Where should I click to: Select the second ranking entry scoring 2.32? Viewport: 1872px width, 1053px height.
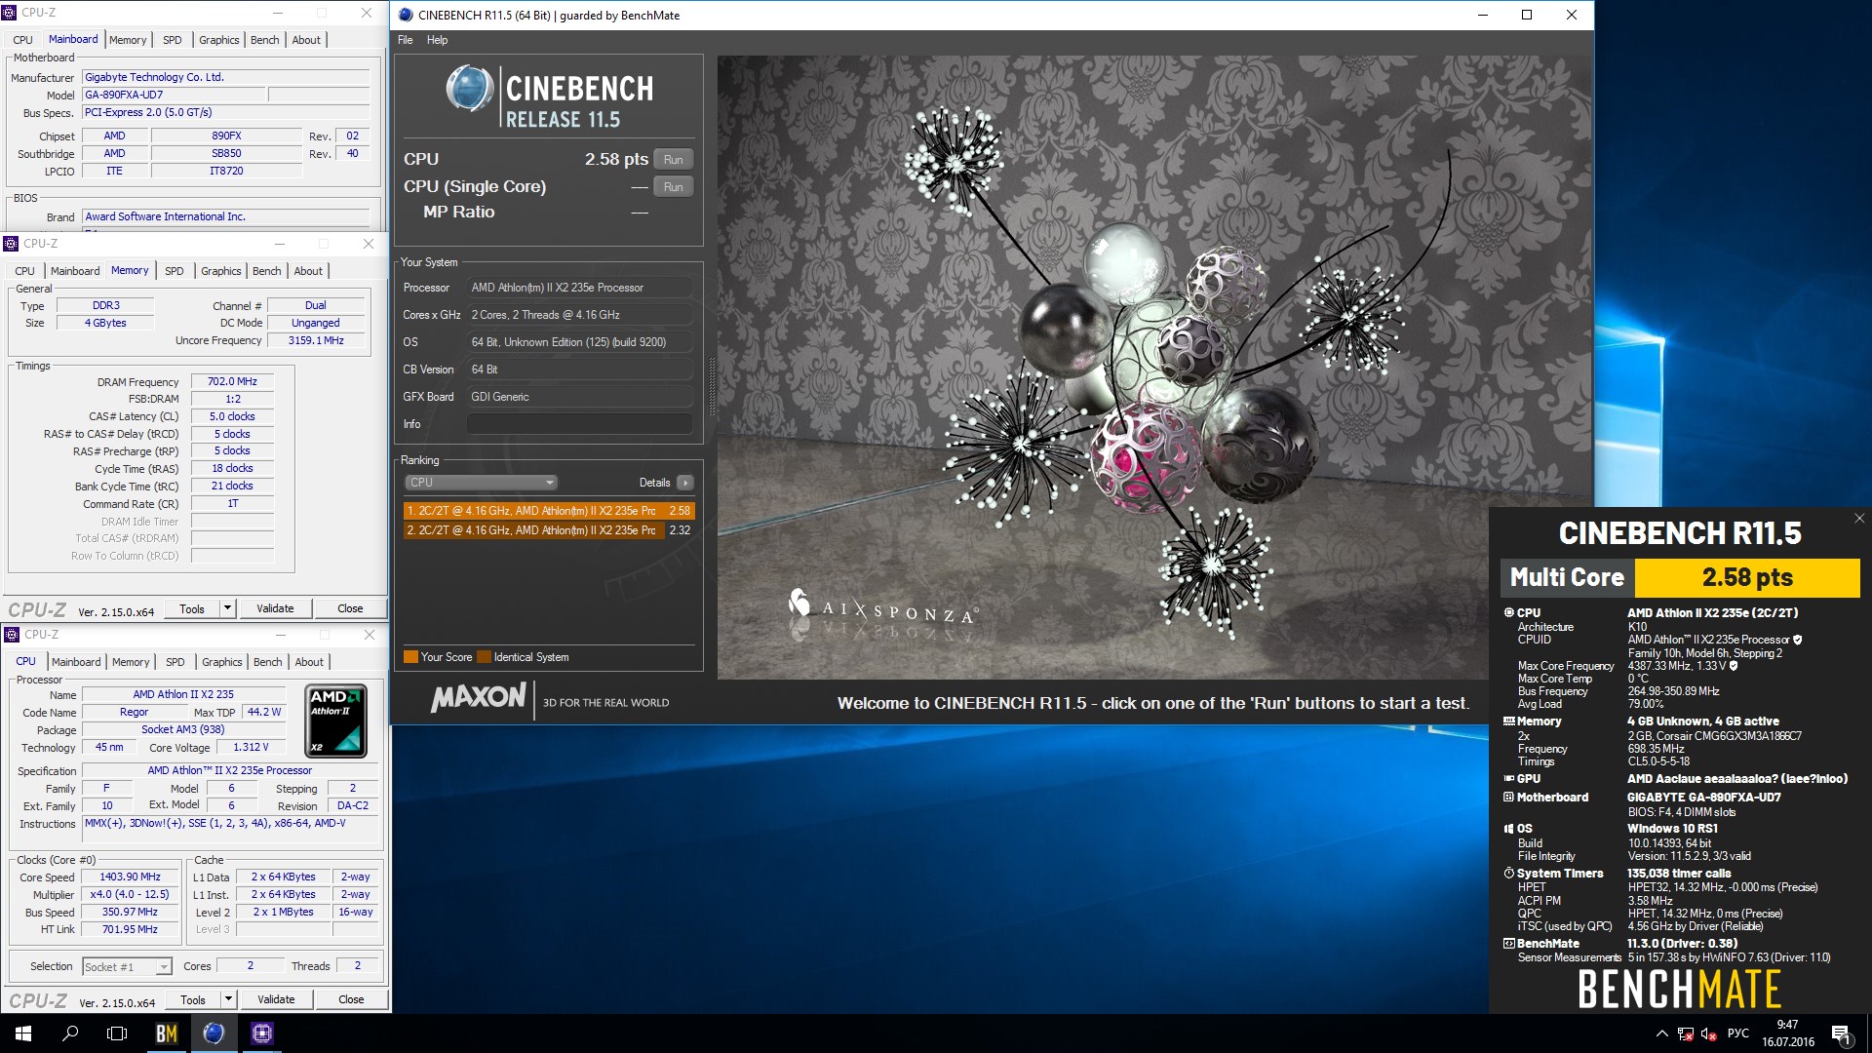pyautogui.click(x=549, y=530)
